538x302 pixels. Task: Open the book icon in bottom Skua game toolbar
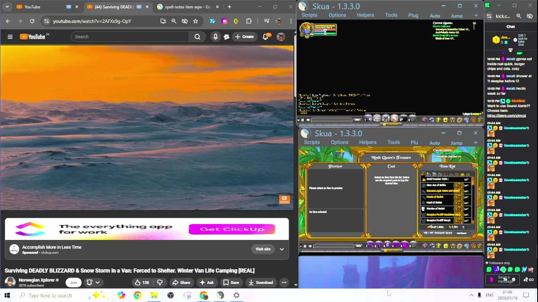(459, 246)
